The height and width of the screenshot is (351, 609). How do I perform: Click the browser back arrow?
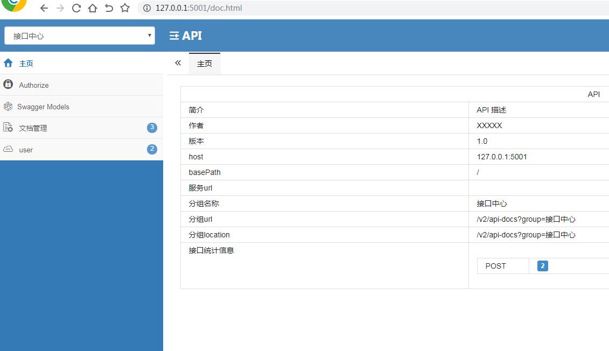tap(44, 8)
